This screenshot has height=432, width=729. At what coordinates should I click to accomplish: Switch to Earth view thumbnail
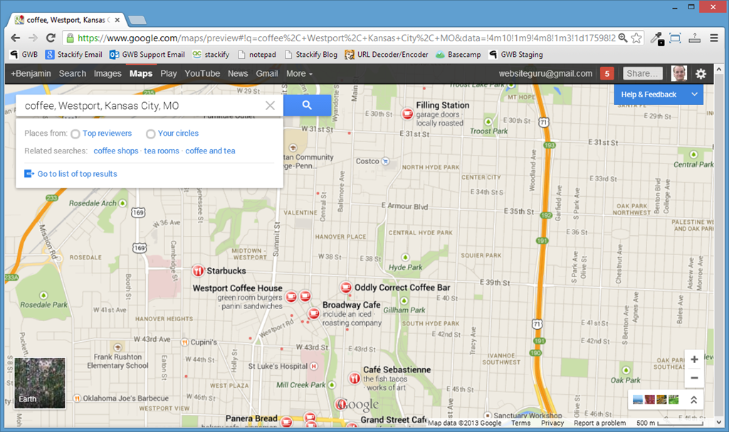(40, 383)
